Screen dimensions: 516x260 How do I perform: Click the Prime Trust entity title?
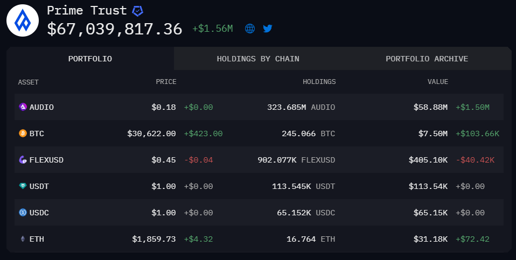[87, 11]
